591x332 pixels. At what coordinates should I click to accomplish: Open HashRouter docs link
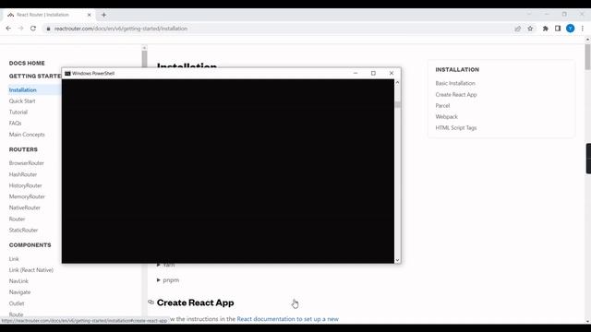pyautogui.click(x=23, y=174)
